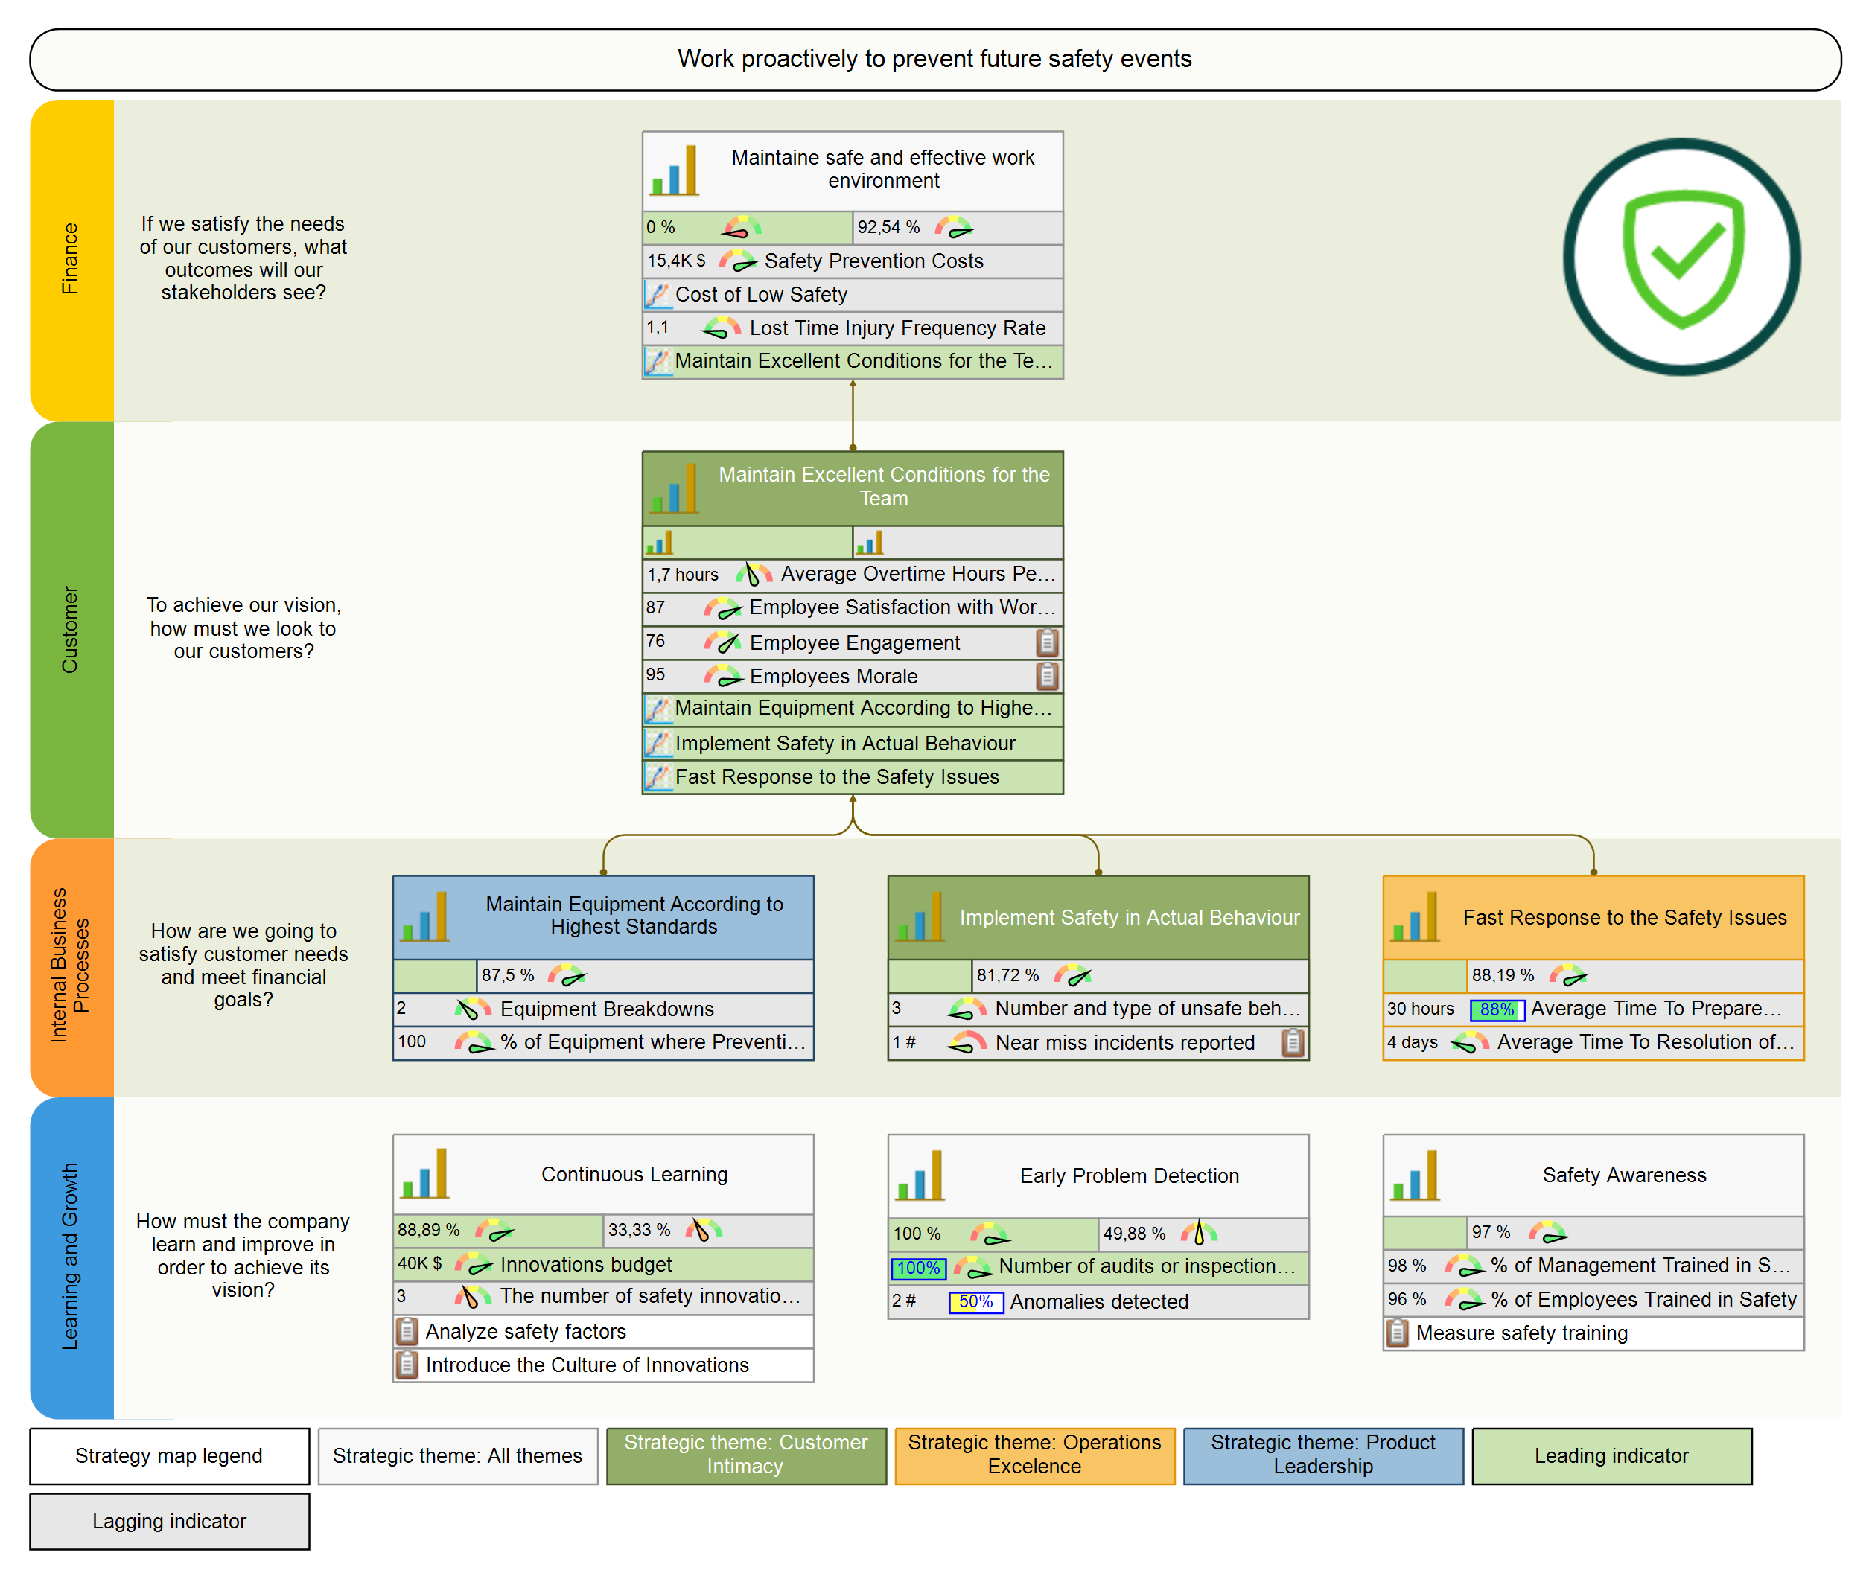Click the bar chart icon on Maintaine safe work environment card

coord(675,170)
